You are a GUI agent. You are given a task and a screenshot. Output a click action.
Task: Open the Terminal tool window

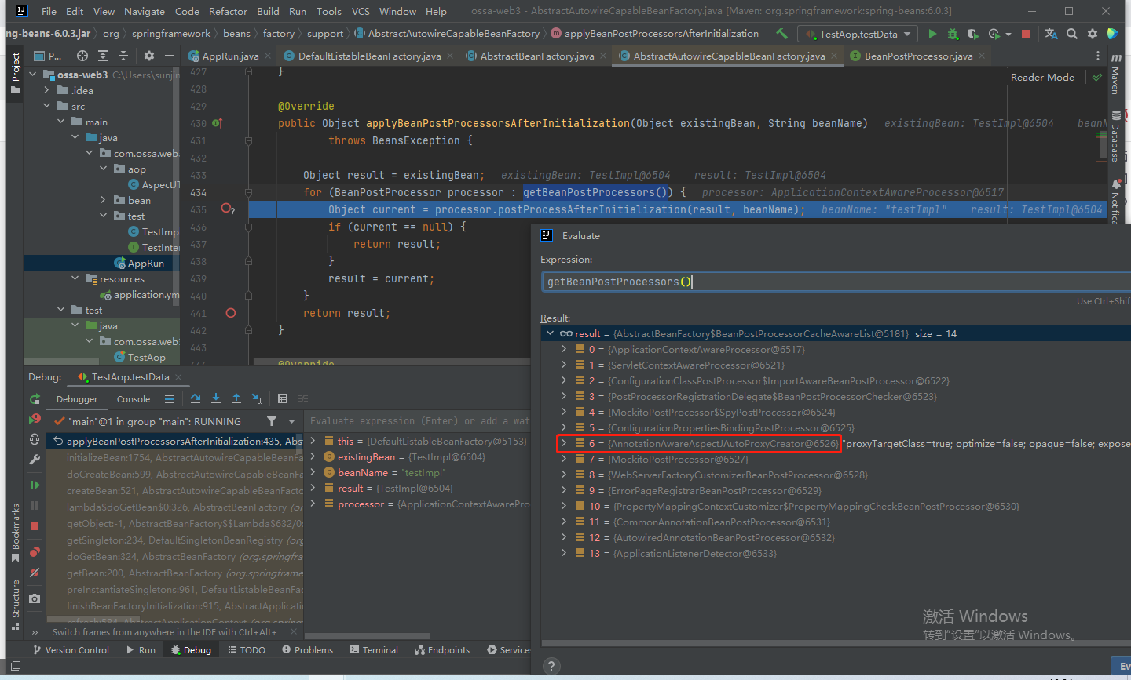374,649
